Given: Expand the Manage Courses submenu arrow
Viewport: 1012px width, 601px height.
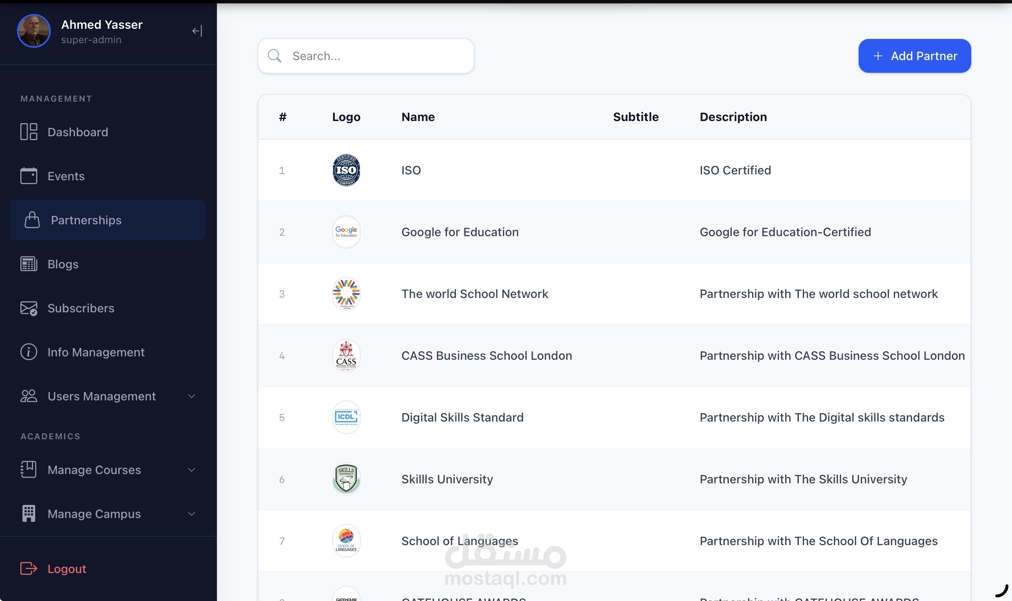Looking at the screenshot, I should 192,470.
